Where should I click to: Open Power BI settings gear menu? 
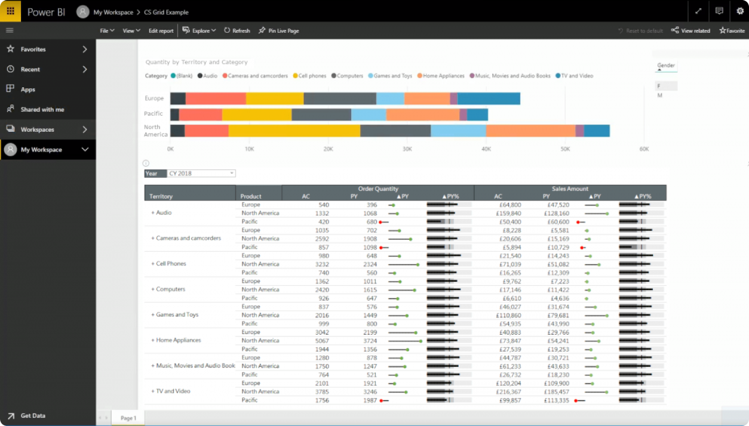point(740,11)
